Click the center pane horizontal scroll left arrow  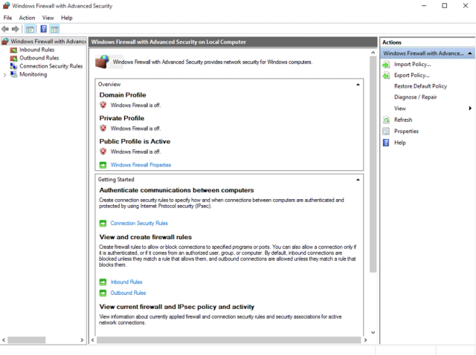coord(93,340)
